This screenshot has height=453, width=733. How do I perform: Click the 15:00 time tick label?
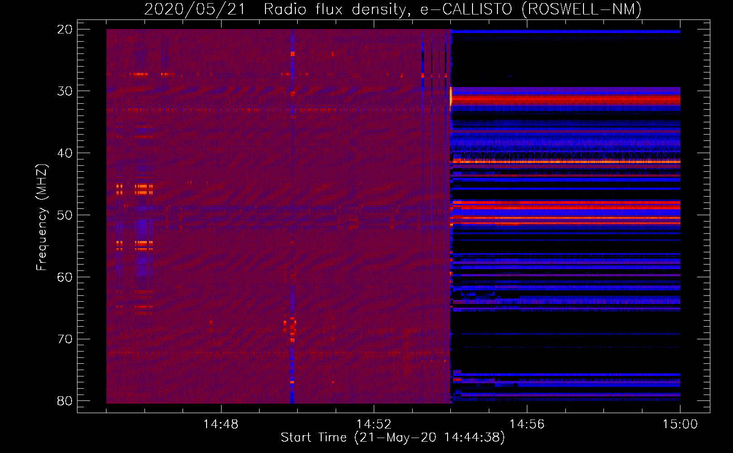pyautogui.click(x=680, y=424)
